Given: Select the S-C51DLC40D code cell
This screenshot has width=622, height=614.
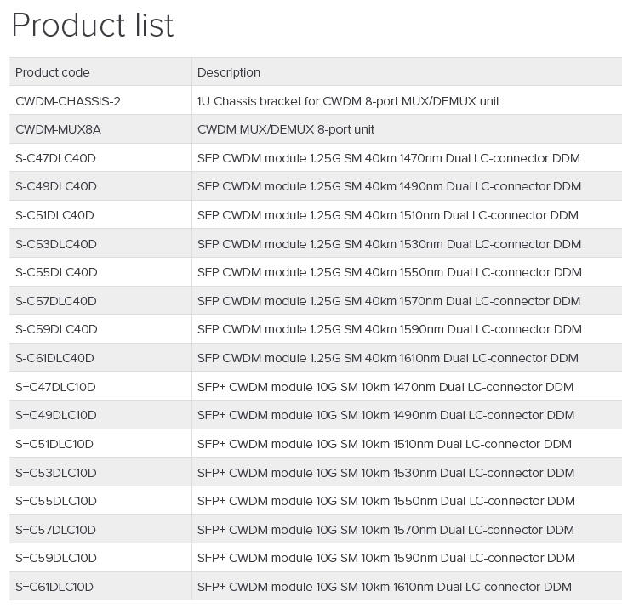Looking at the screenshot, I should pos(54,215).
